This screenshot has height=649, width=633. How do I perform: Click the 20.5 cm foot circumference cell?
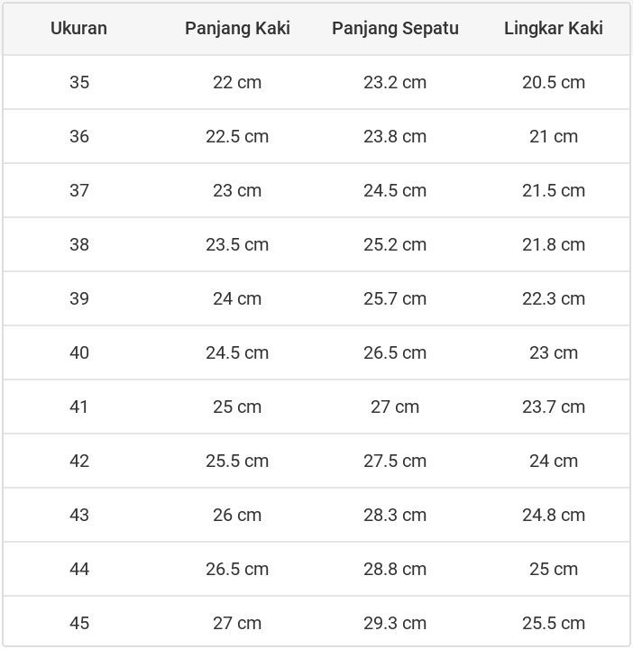553,82
